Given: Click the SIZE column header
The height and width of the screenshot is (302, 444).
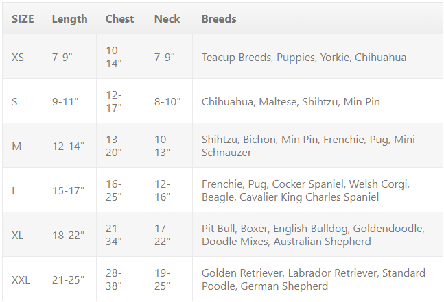Looking at the screenshot, I should point(23,19).
